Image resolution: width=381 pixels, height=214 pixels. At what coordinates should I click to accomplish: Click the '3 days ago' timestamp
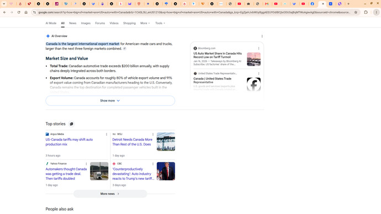click(119, 185)
